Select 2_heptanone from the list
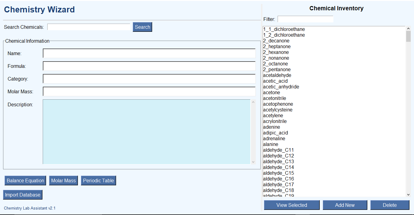 (x=334, y=47)
